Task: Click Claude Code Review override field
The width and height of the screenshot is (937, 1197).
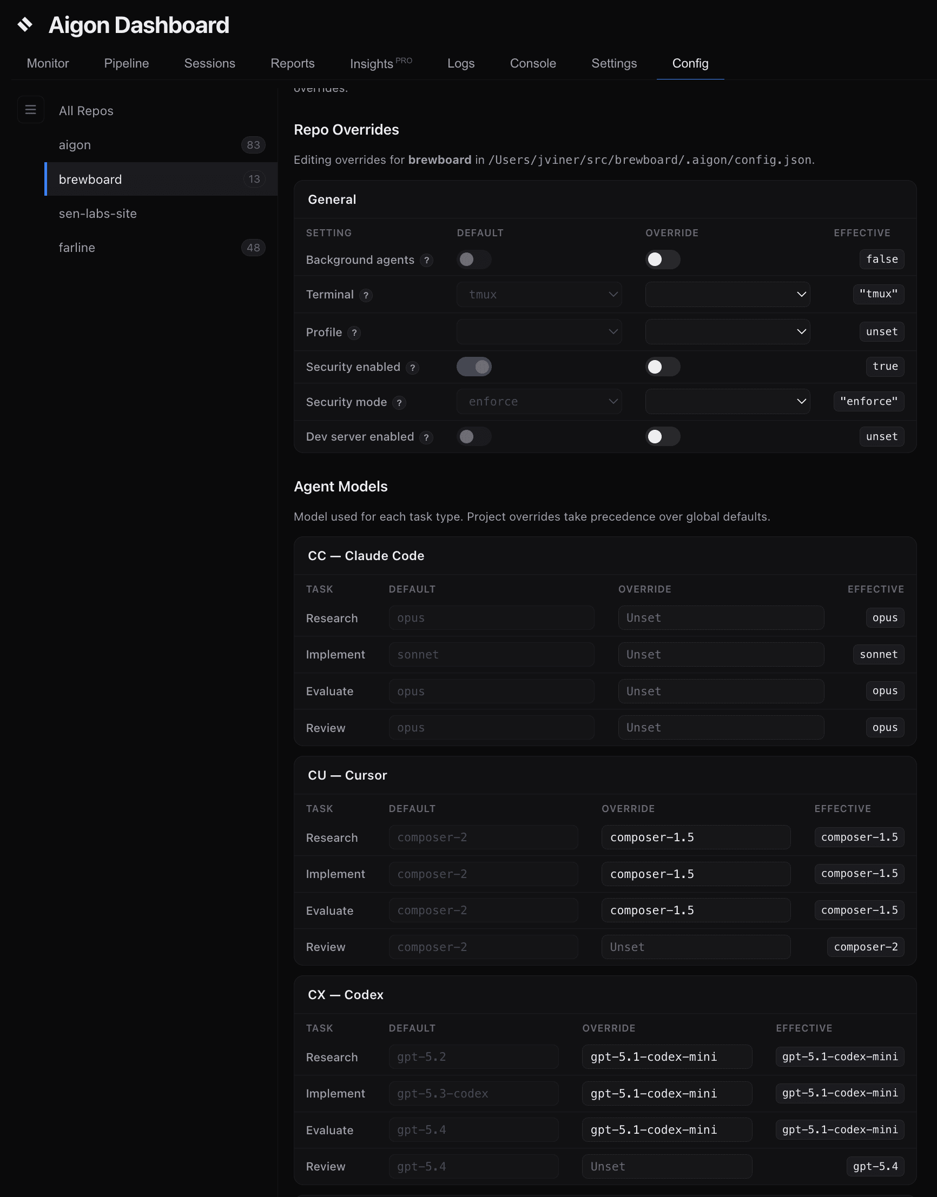Action: pos(721,728)
